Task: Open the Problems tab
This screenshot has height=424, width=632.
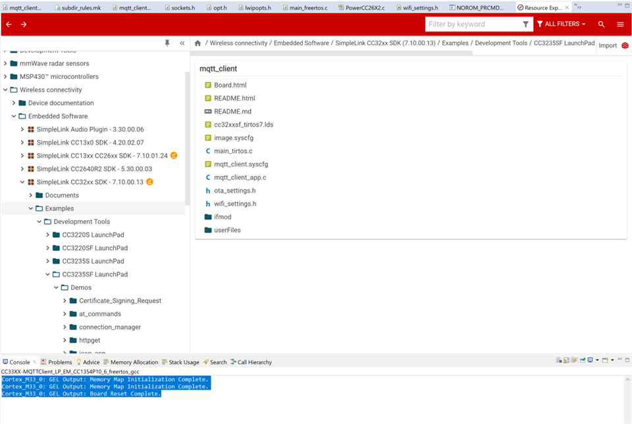Action: [57, 362]
